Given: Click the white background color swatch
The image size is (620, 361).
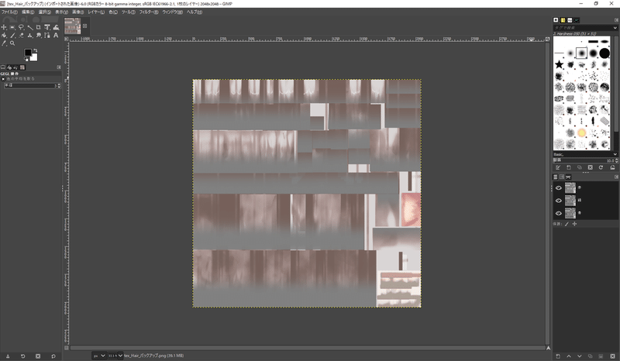Looking at the screenshot, I should [34, 58].
